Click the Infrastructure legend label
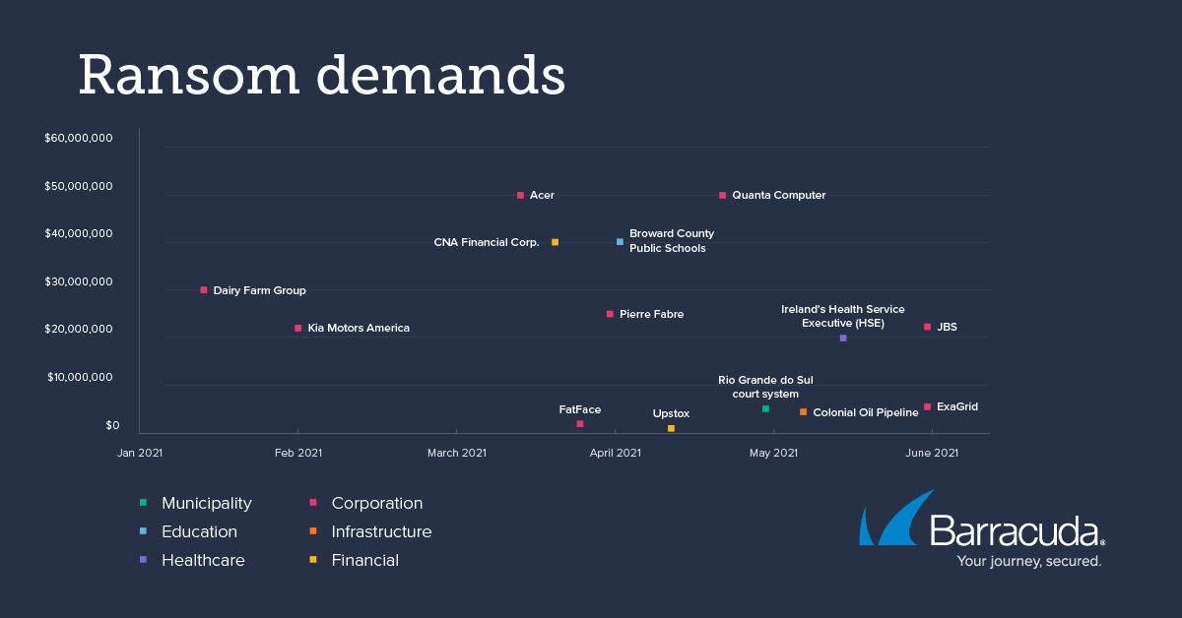 tap(381, 531)
